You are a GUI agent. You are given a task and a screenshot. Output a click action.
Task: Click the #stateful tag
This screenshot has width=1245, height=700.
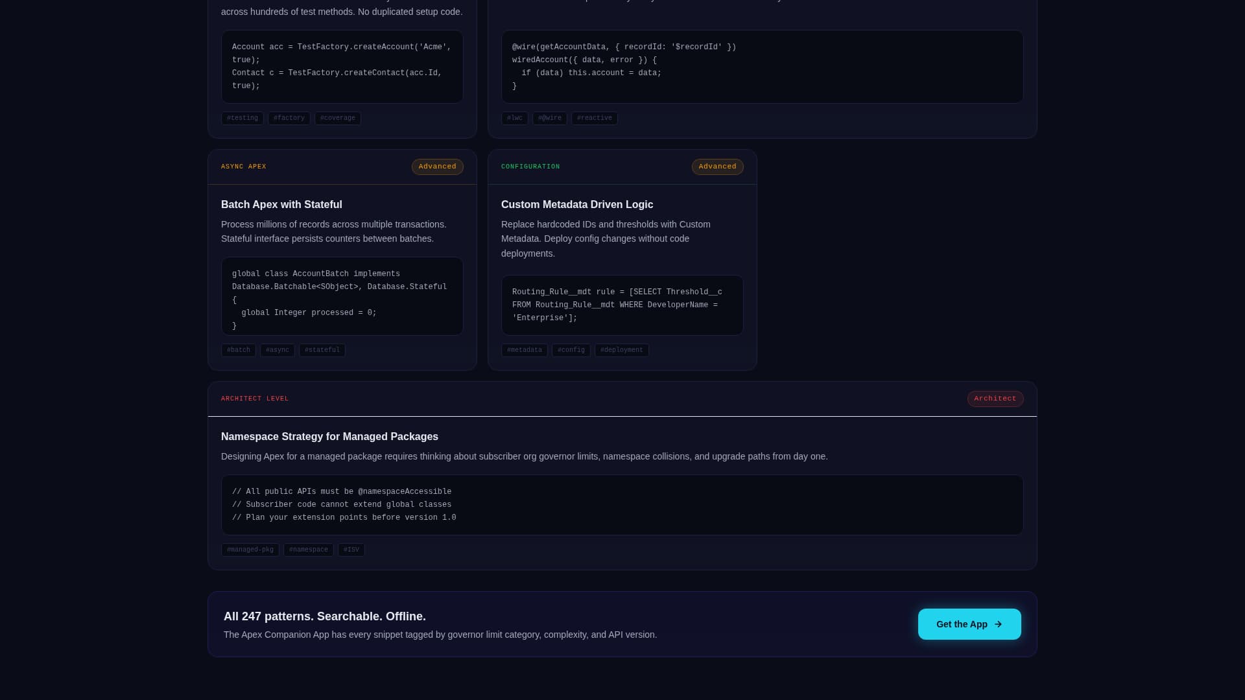coord(322,350)
